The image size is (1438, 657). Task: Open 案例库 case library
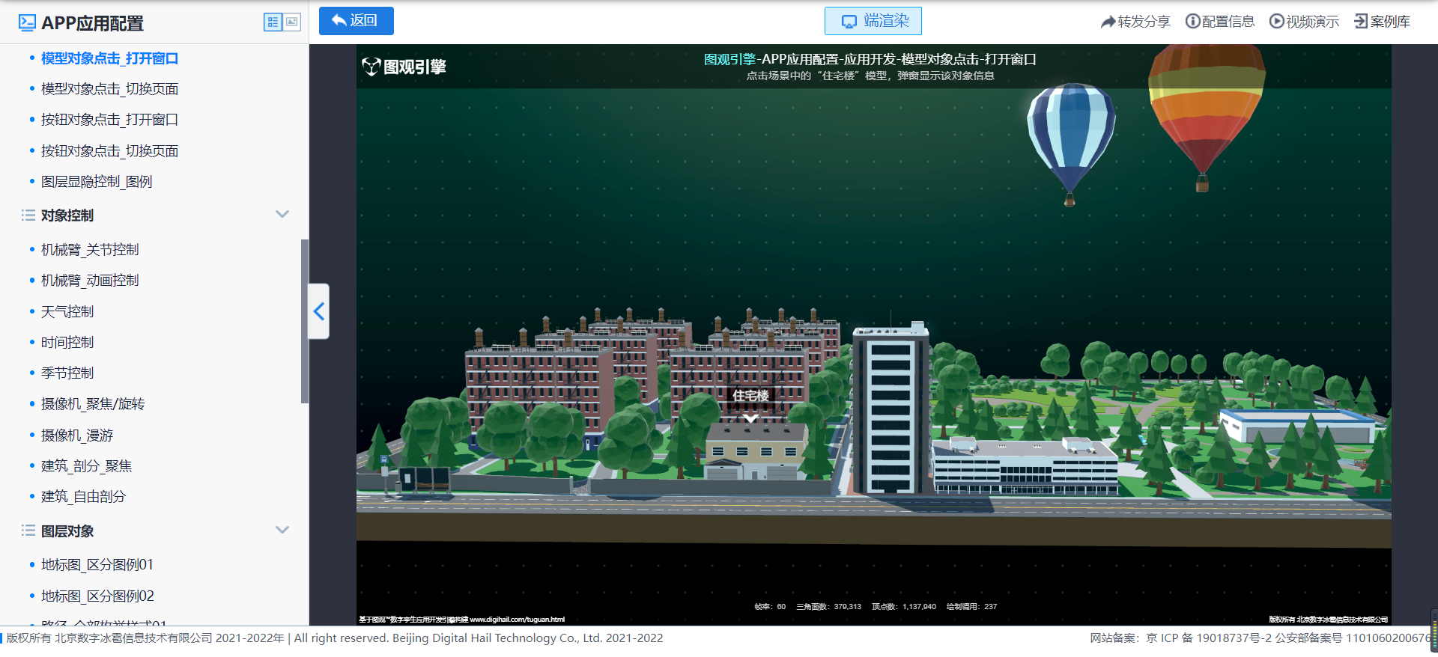pyautogui.click(x=1382, y=22)
